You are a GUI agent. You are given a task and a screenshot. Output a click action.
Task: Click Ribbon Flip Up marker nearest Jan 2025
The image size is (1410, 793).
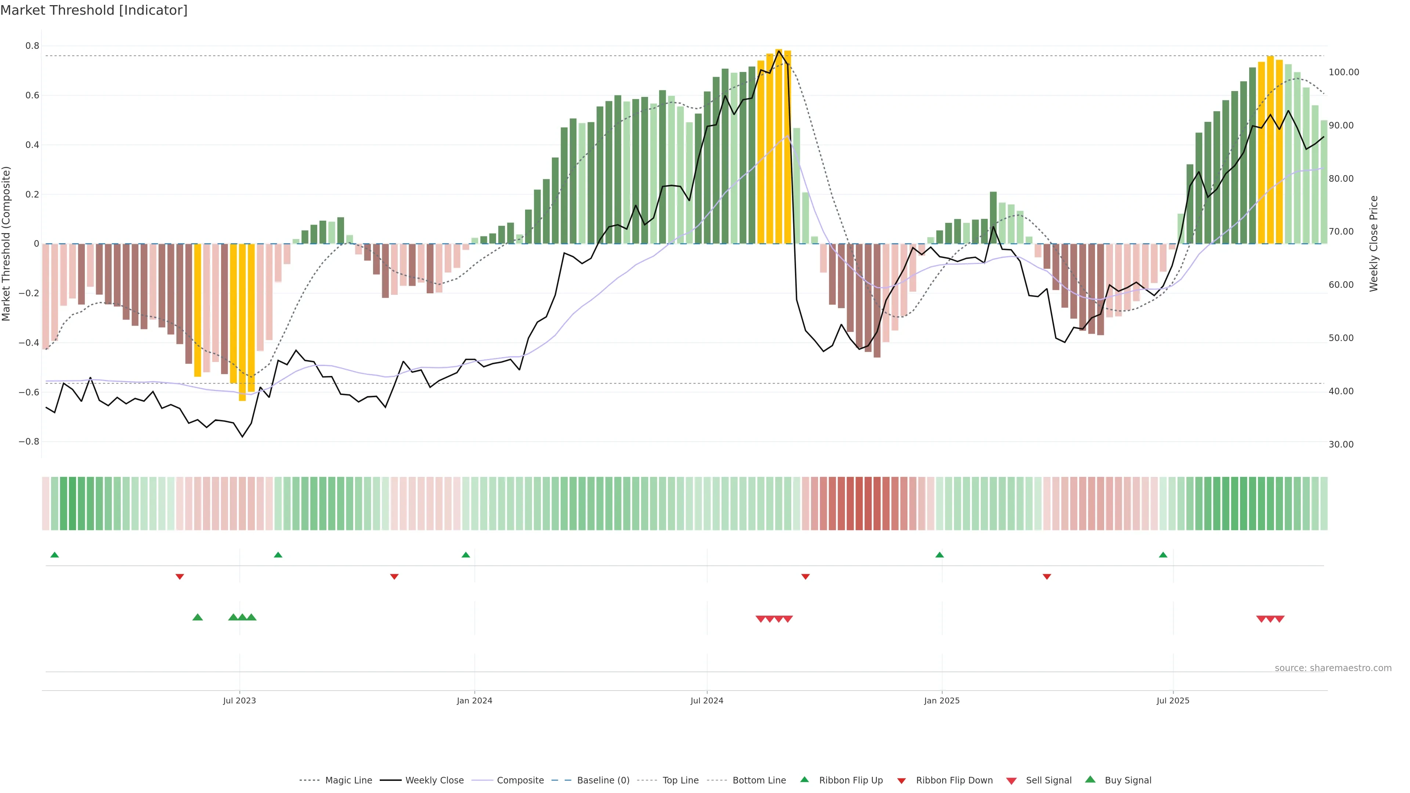pyautogui.click(x=939, y=555)
